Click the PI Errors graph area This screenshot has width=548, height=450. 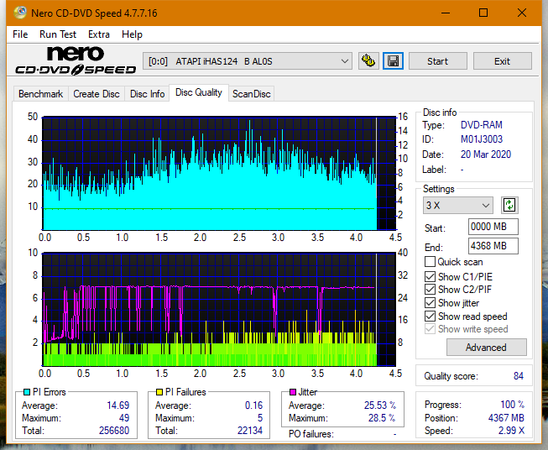(x=219, y=173)
